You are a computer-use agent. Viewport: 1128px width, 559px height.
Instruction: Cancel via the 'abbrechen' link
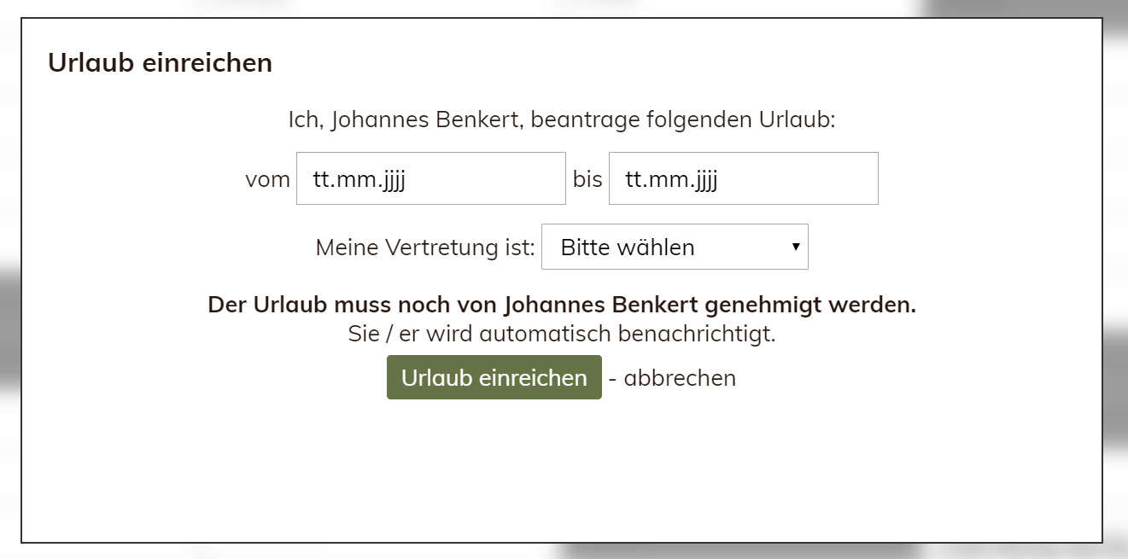pyautogui.click(x=680, y=378)
